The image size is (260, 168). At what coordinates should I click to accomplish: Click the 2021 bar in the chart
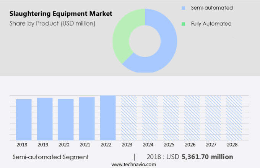click(87, 119)
